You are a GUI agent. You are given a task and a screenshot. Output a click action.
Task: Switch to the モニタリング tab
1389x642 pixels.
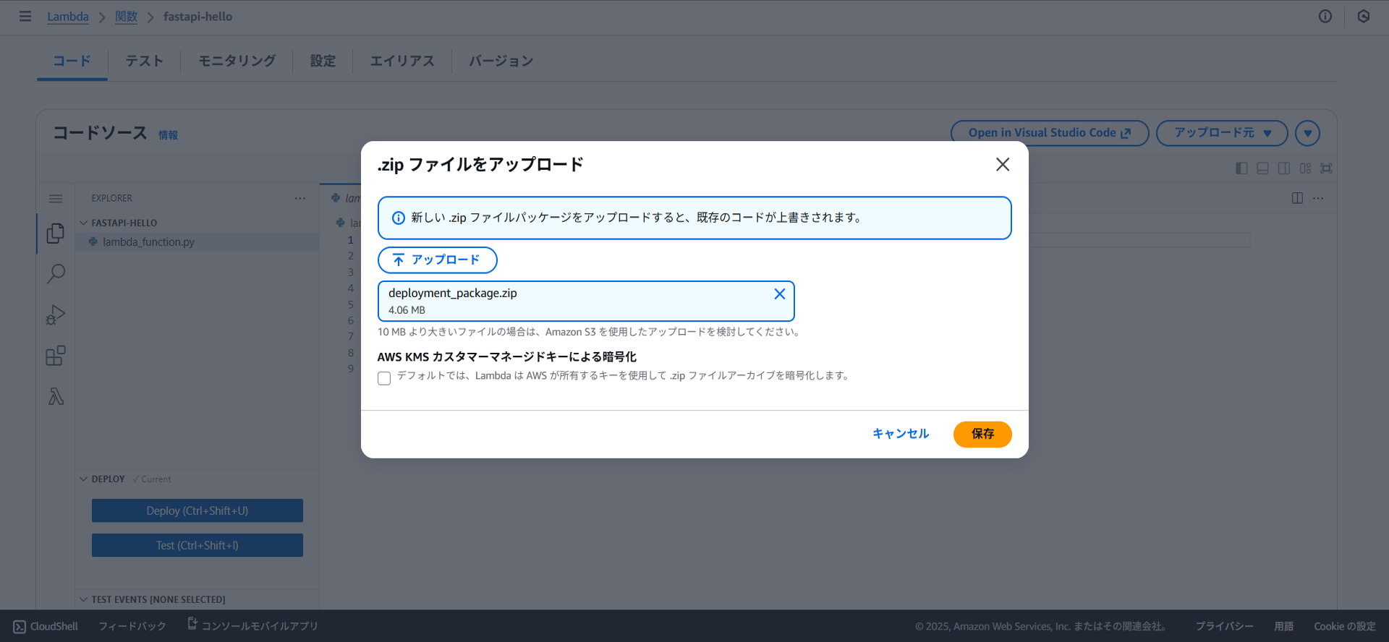[237, 61]
